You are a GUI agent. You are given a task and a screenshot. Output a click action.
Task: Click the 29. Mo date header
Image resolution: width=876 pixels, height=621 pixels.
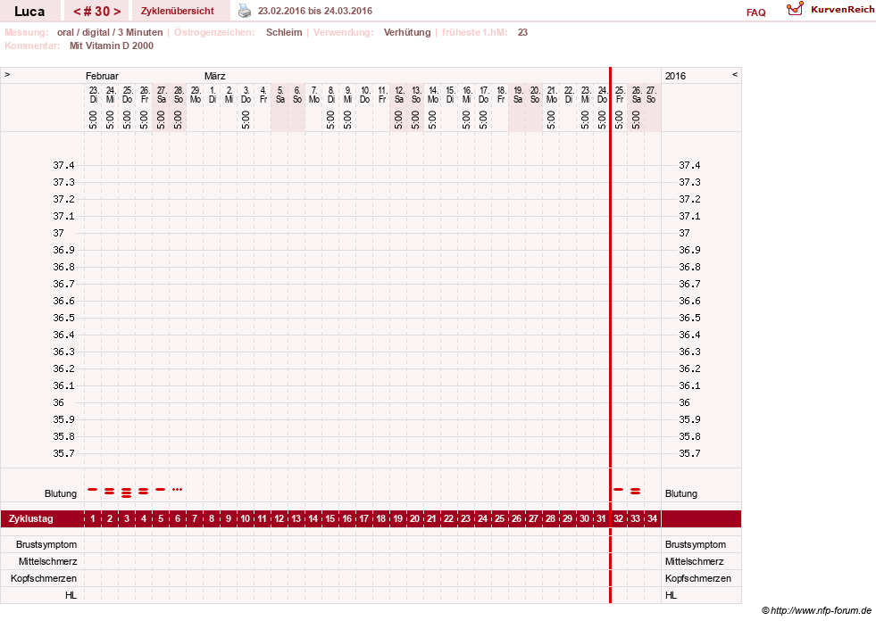pyautogui.click(x=195, y=95)
